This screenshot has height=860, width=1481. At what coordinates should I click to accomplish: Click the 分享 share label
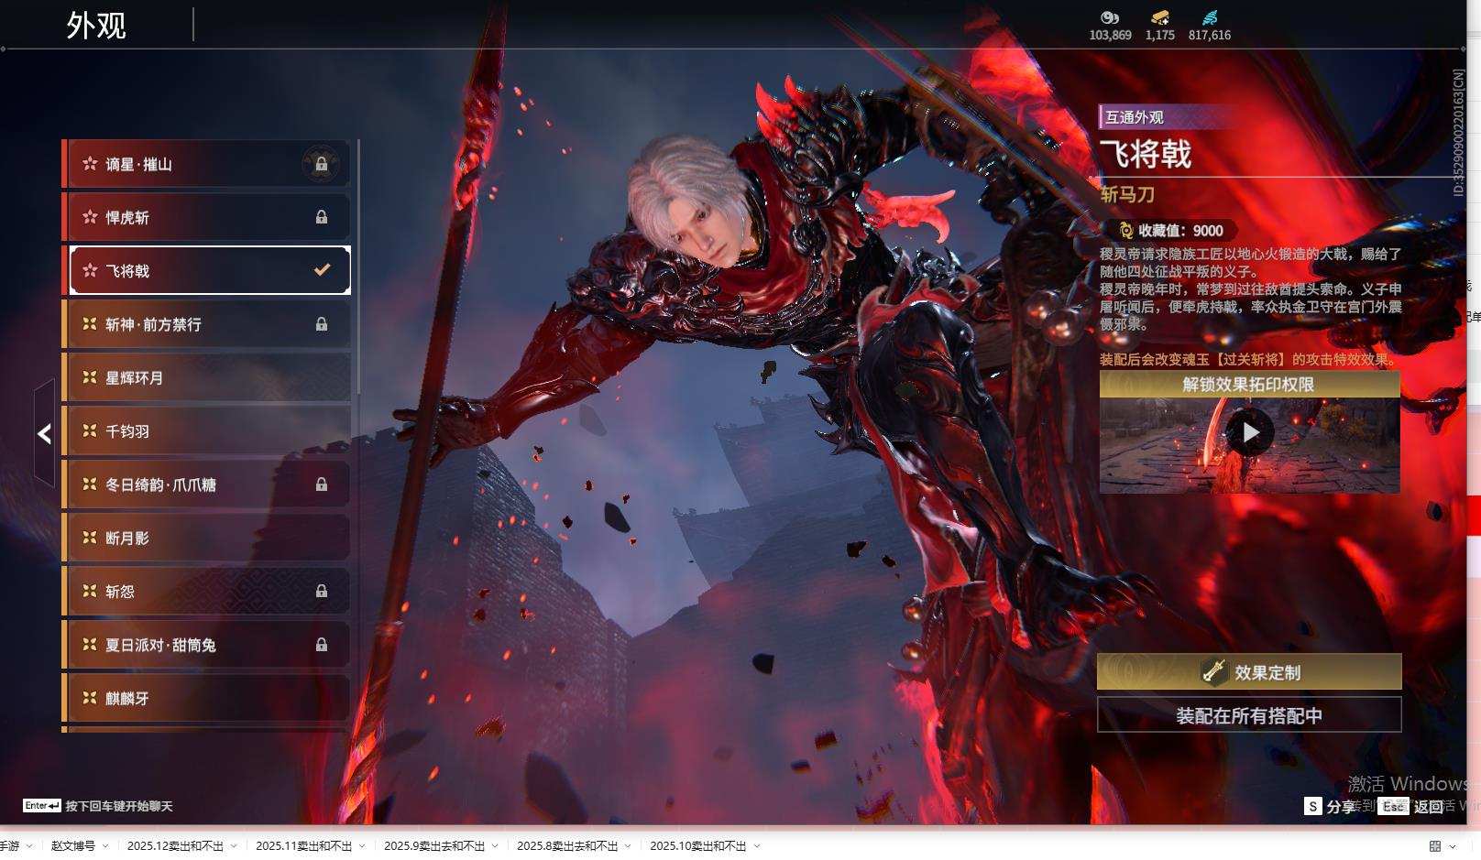(x=1341, y=807)
